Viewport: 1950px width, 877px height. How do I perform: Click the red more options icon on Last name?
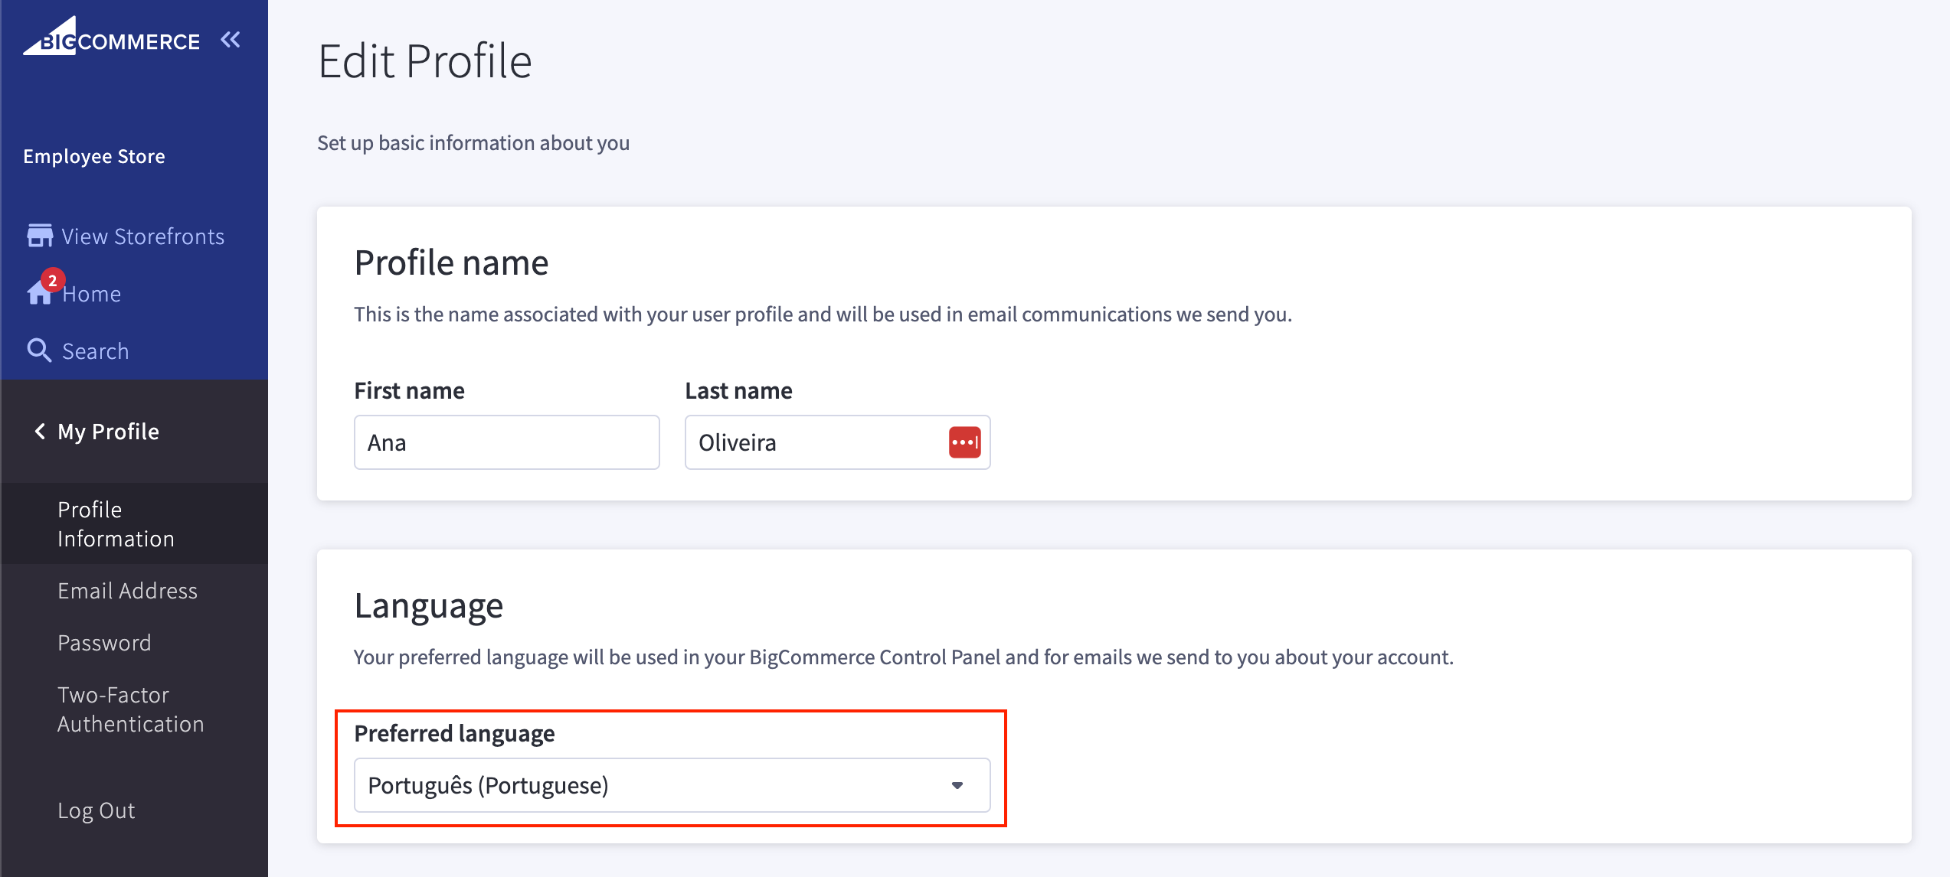(964, 442)
